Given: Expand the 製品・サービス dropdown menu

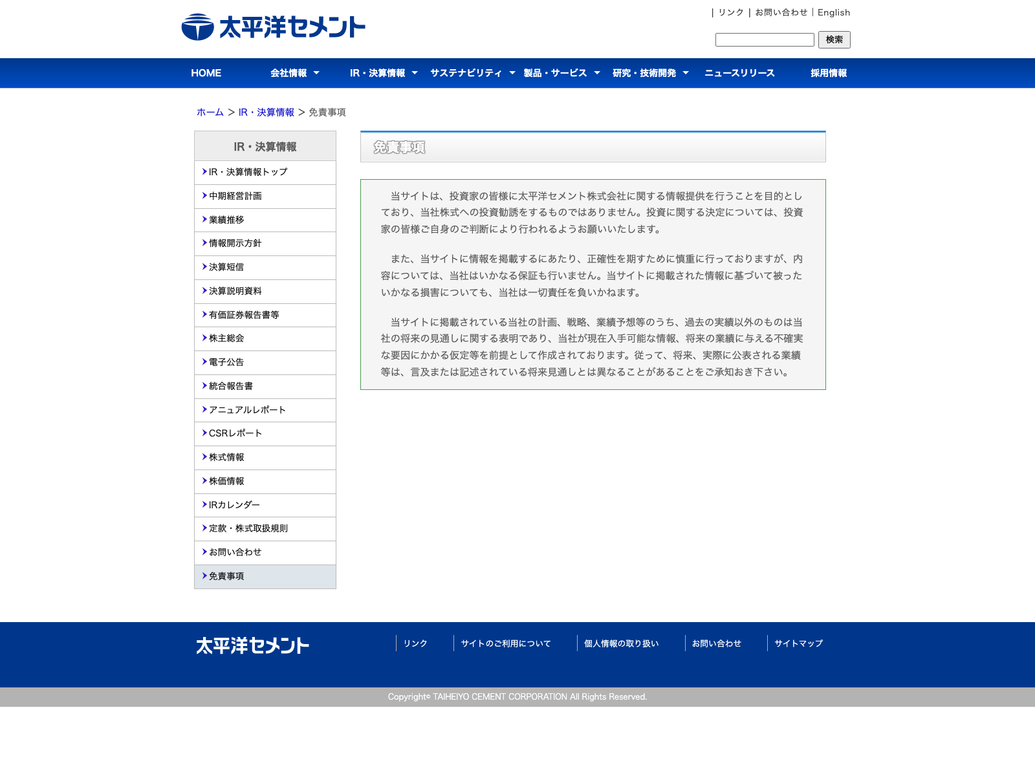Looking at the screenshot, I should (561, 73).
